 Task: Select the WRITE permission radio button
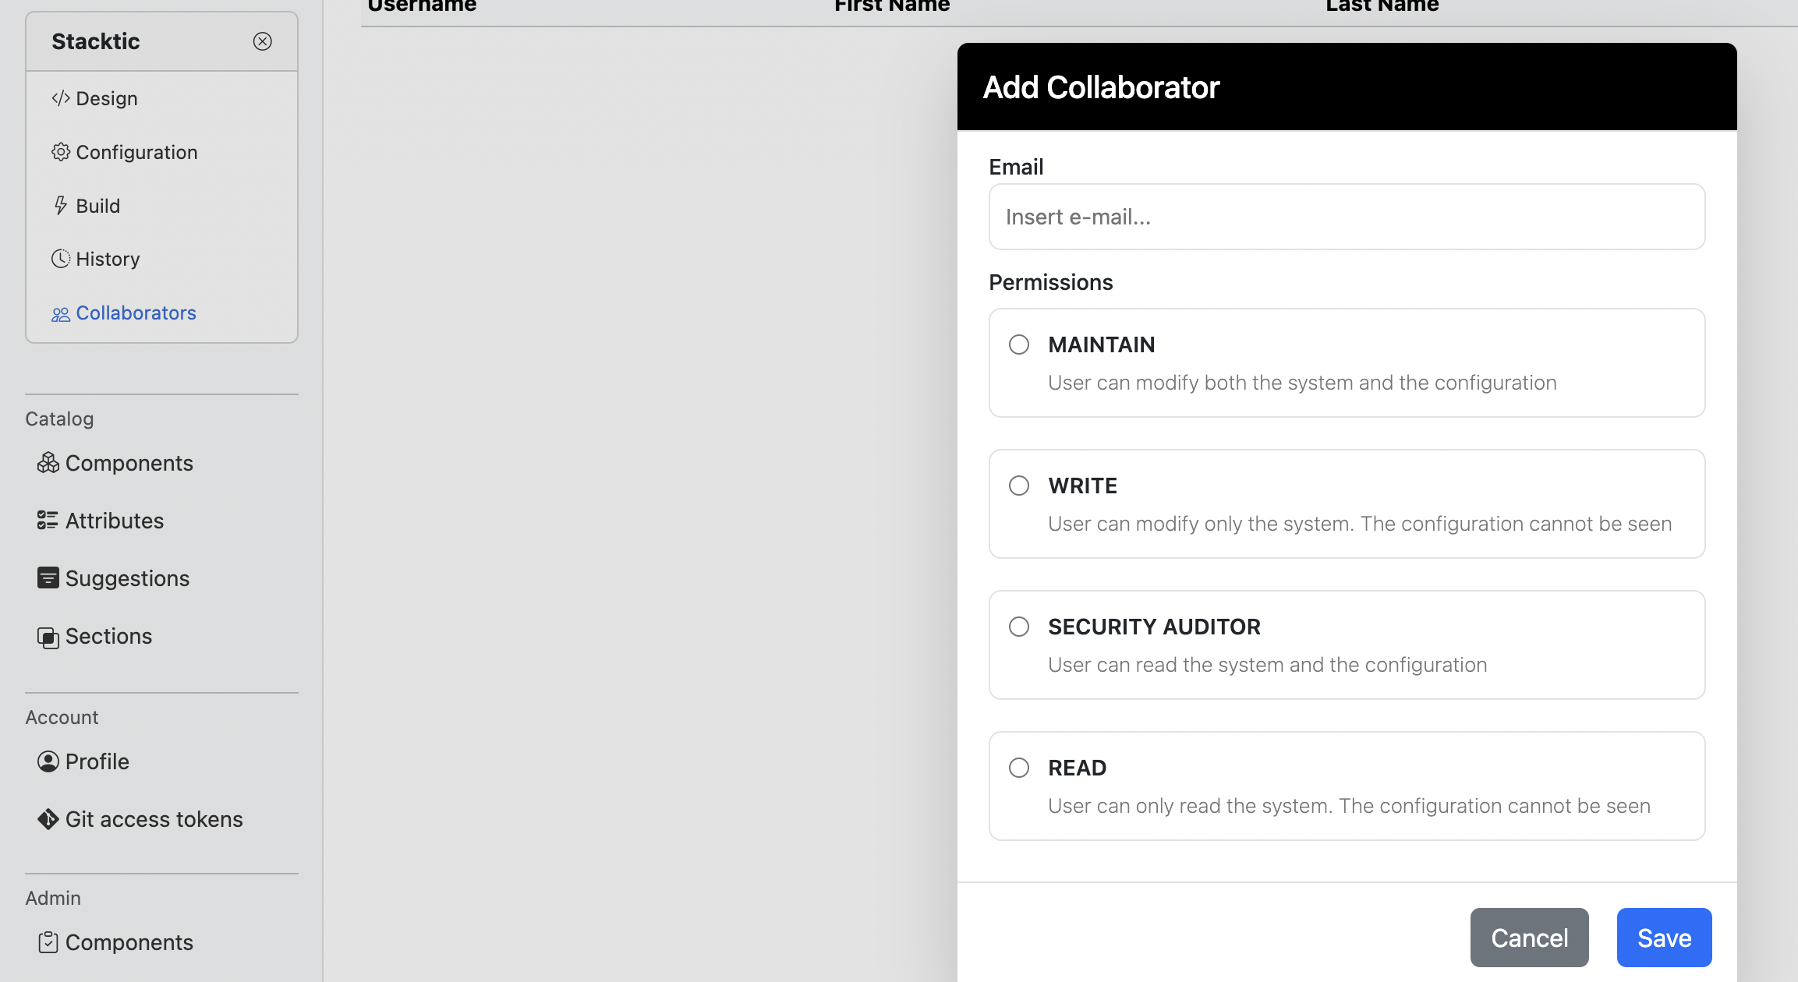coord(1019,486)
